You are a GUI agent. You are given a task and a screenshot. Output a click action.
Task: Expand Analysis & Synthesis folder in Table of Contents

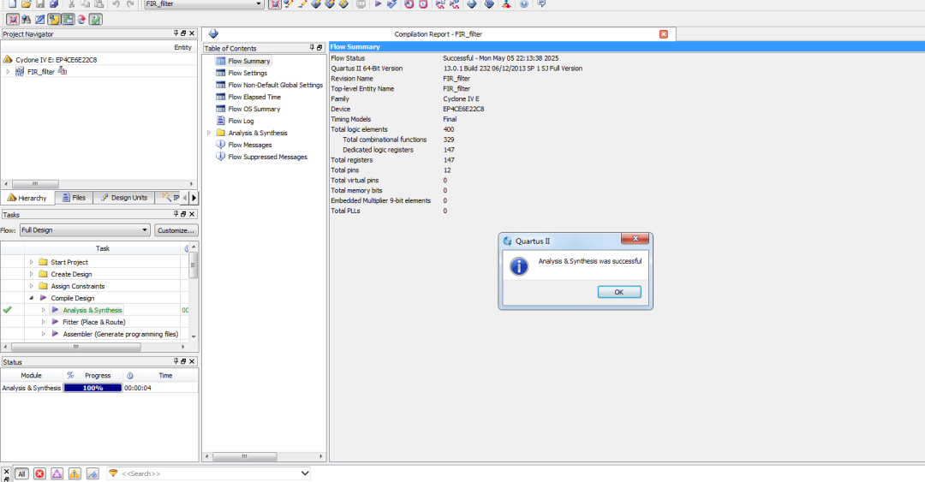209,133
